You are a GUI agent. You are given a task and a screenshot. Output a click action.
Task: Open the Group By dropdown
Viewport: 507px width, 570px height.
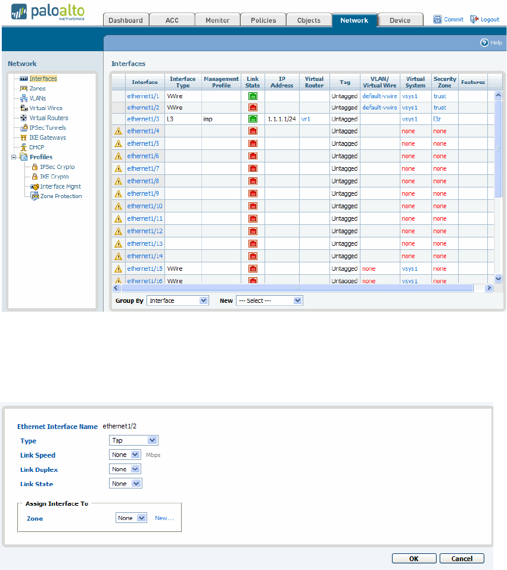pos(178,300)
